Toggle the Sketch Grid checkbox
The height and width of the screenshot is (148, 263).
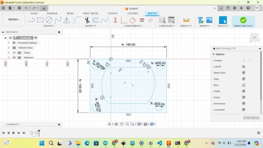coord(244,73)
